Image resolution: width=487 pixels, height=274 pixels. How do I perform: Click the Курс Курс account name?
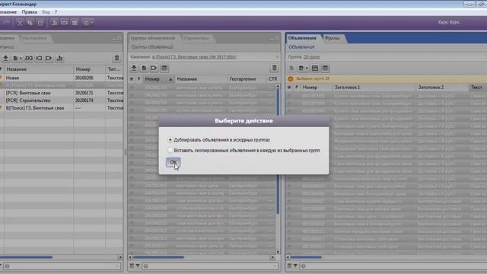tap(449, 22)
